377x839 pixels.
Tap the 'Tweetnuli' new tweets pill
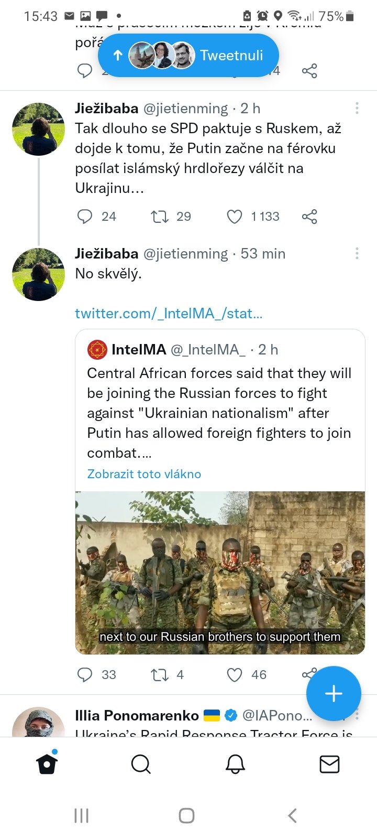tap(188, 55)
